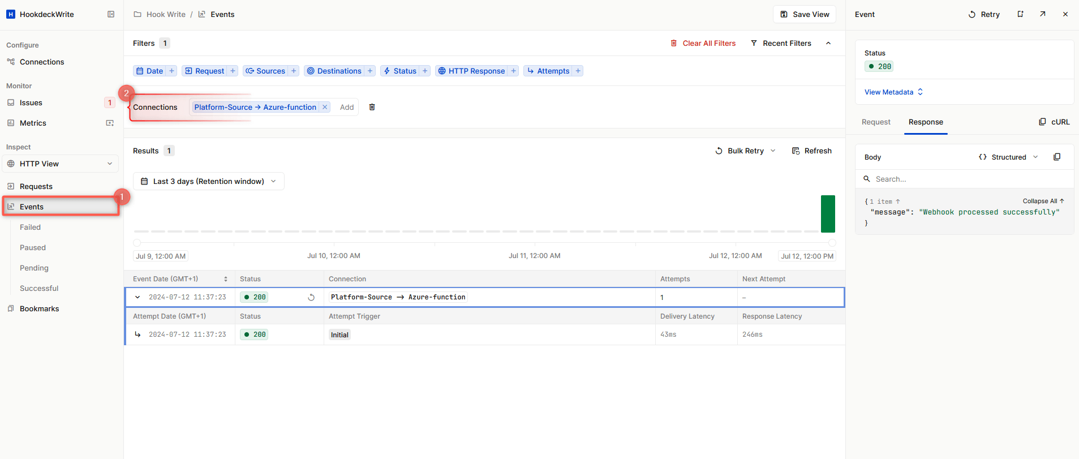Click Hook Write breadcrumb
Image resolution: width=1079 pixels, height=459 pixels.
(166, 14)
